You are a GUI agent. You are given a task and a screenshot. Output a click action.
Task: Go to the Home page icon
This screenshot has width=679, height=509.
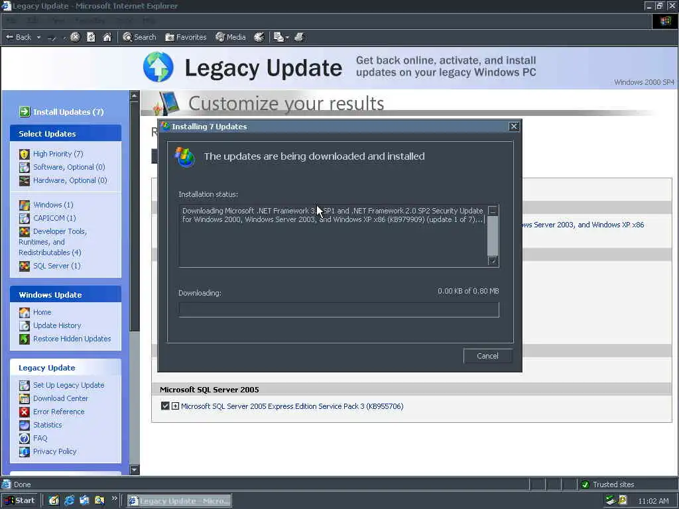[107, 37]
